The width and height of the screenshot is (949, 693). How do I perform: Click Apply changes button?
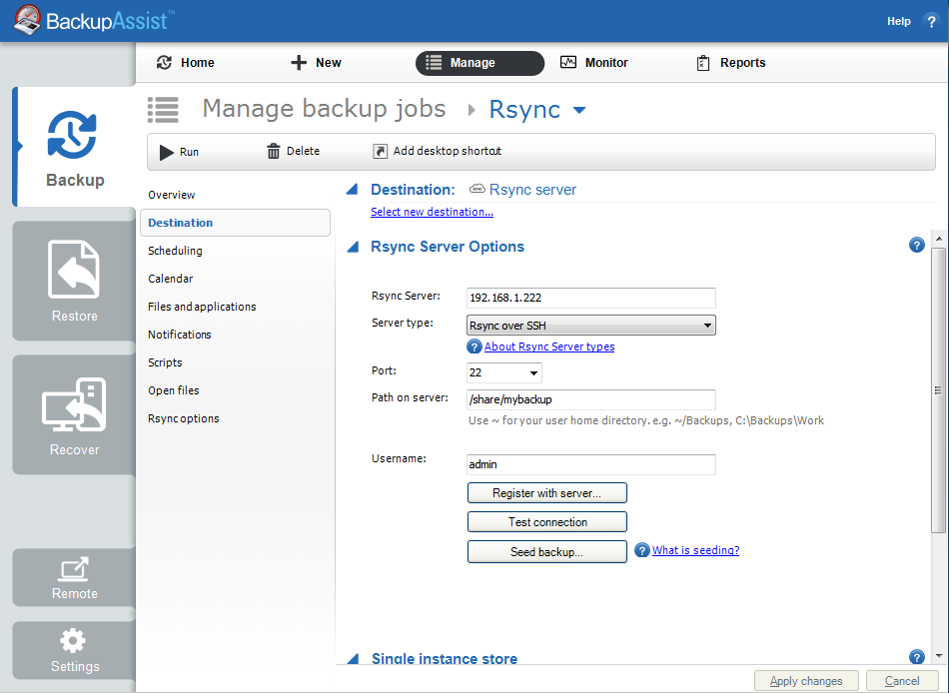[x=805, y=681]
